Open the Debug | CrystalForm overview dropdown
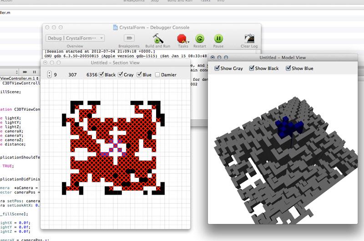This screenshot has height=241, width=364. click(x=75, y=38)
